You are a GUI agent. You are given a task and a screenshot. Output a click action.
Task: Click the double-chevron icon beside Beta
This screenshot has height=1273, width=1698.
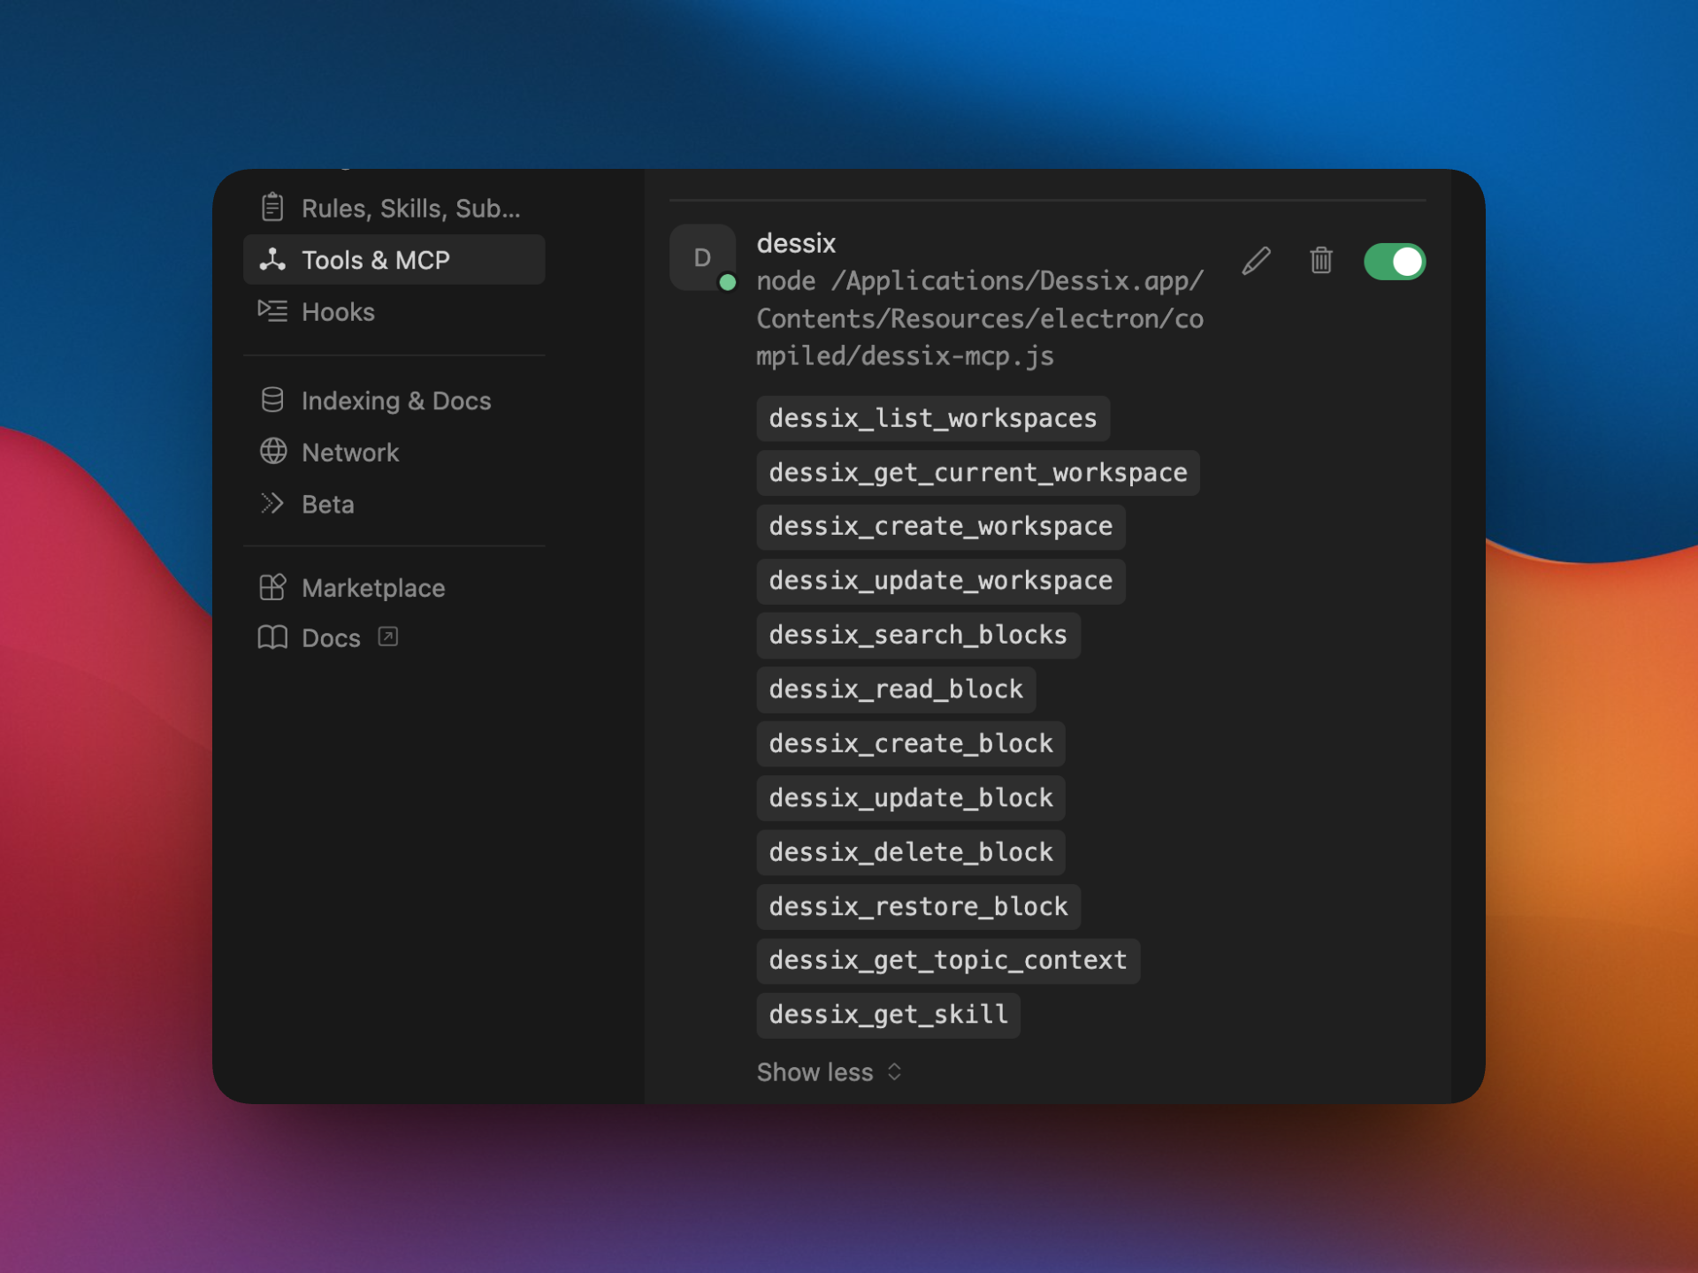(272, 503)
